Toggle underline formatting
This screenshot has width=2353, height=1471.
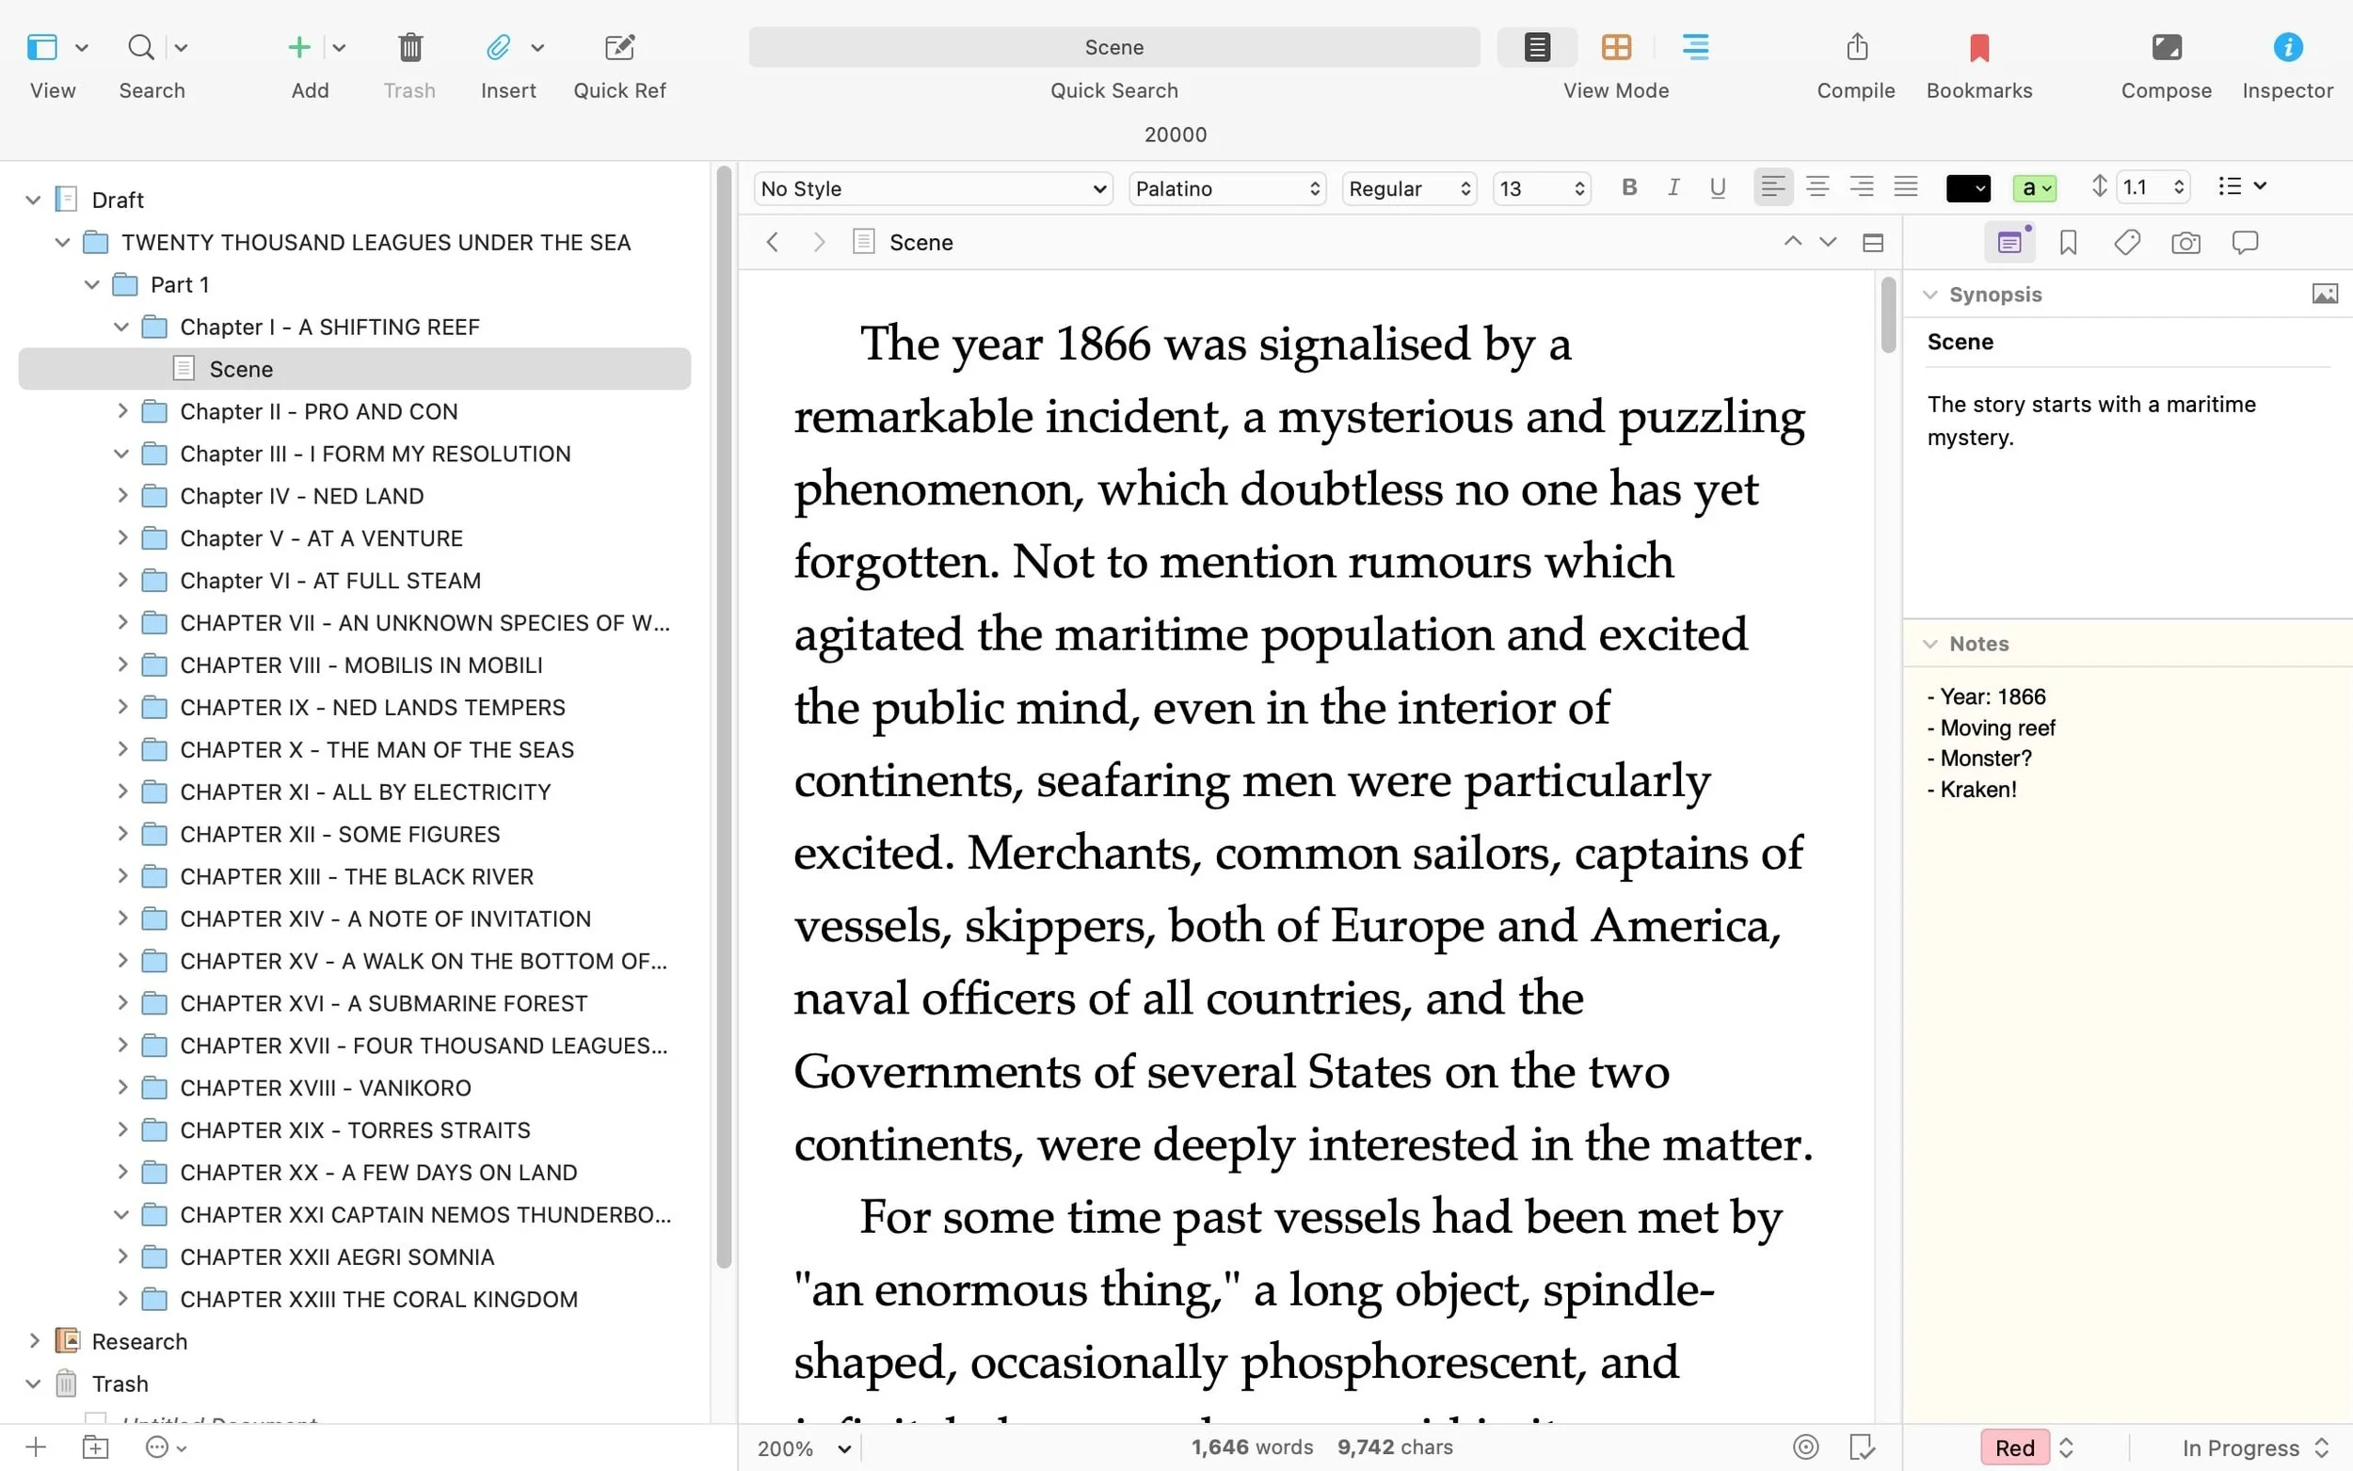[x=1717, y=186]
